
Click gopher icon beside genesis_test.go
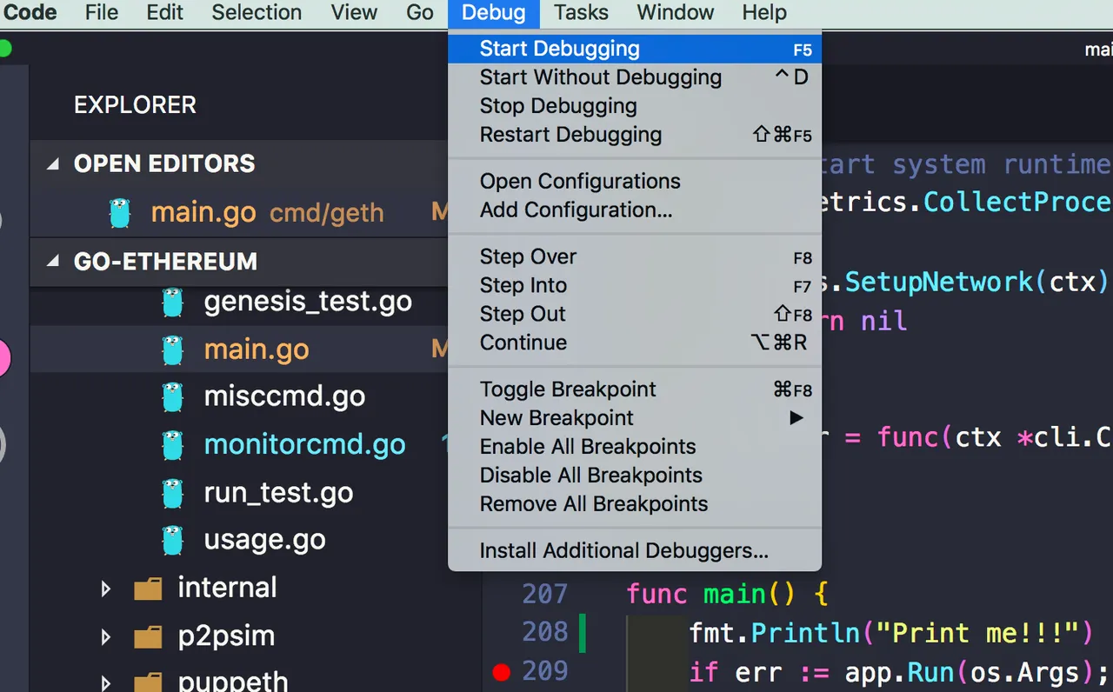coord(173,302)
